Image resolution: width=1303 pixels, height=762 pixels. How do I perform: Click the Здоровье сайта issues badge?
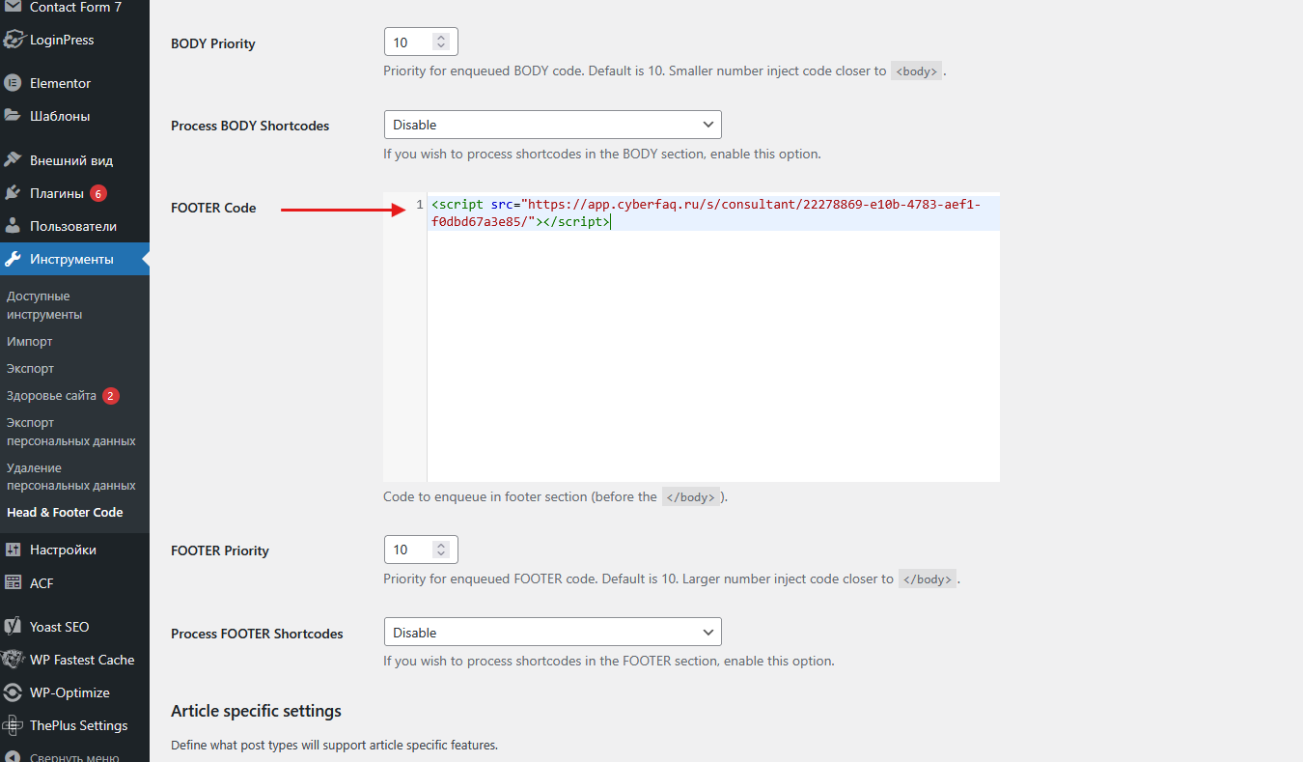111,396
